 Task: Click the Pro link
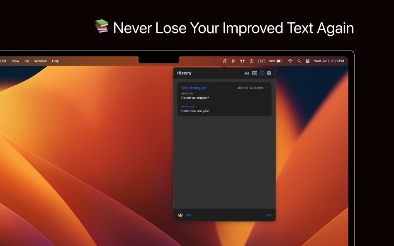[x=188, y=215]
